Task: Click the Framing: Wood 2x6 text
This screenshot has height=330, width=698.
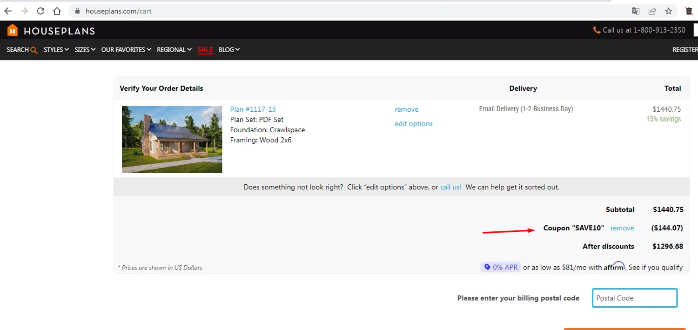Action: pyautogui.click(x=261, y=140)
